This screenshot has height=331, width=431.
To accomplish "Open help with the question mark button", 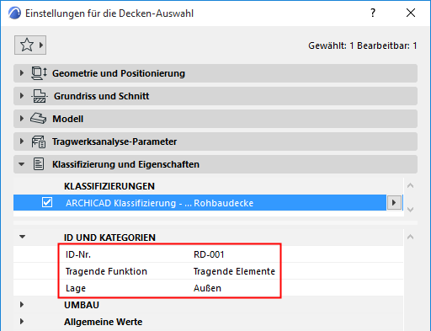I will [373, 13].
